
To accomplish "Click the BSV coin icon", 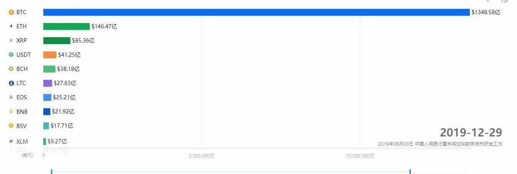I will coord(11,126).
